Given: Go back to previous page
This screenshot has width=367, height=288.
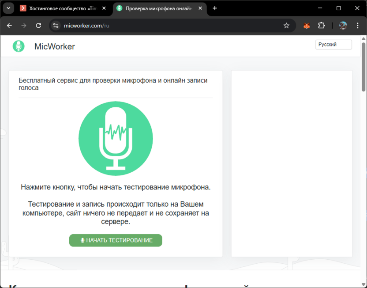Looking at the screenshot, I should tap(9, 26).
